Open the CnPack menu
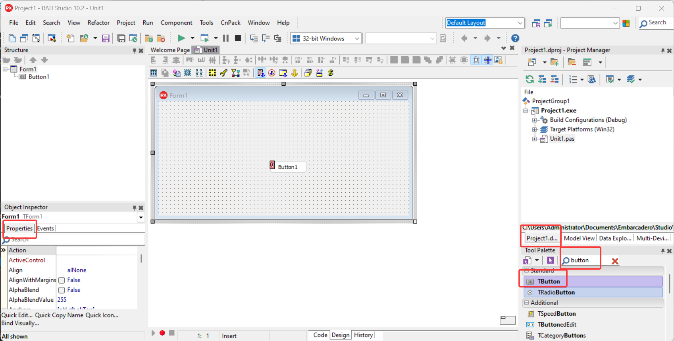Viewport: 674px width, 341px height. (x=231, y=23)
